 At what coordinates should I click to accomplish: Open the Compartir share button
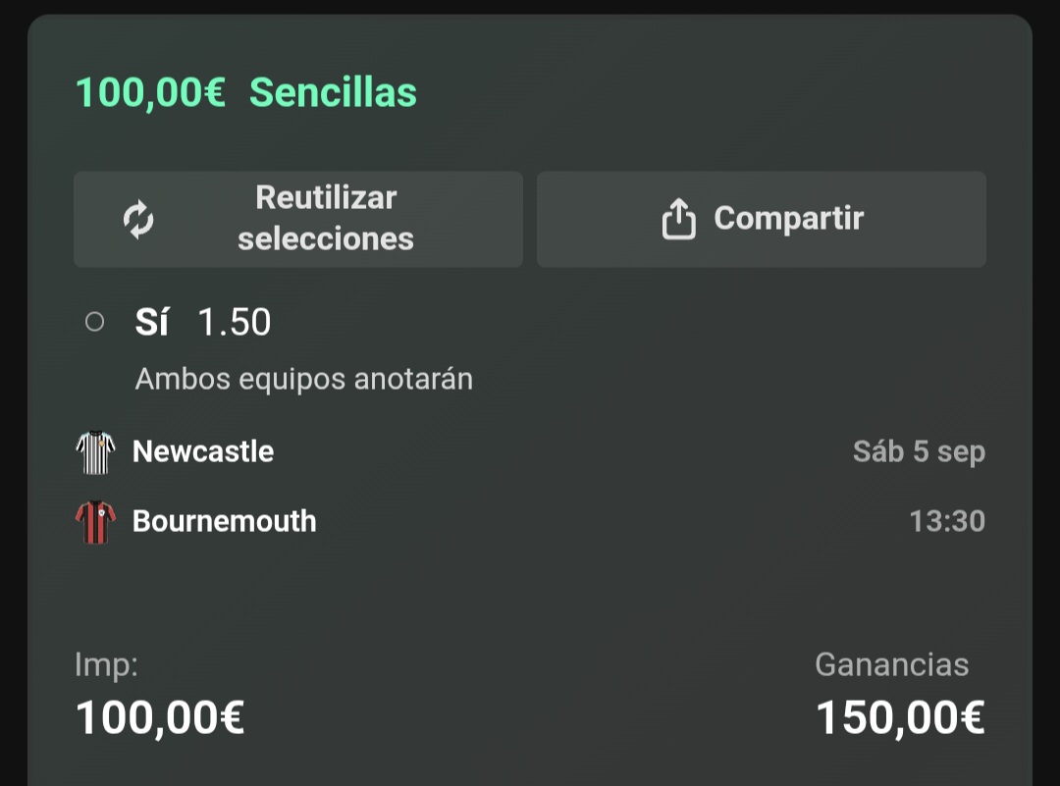pos(762,219)
